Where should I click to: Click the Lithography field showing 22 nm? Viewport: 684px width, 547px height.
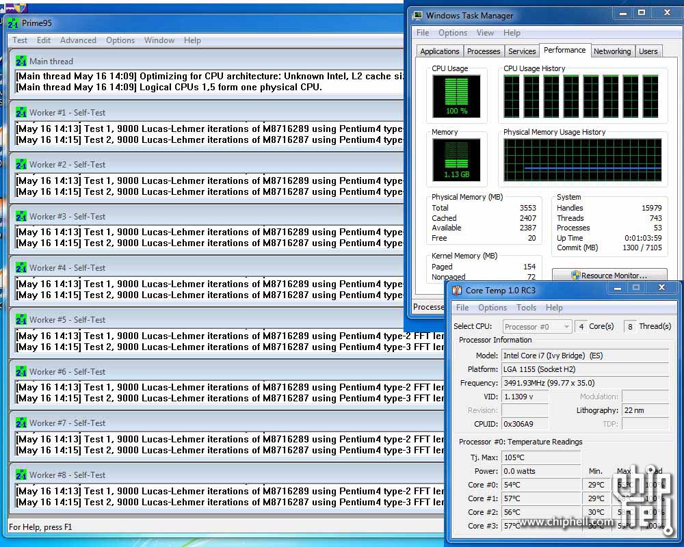[645, 410]
